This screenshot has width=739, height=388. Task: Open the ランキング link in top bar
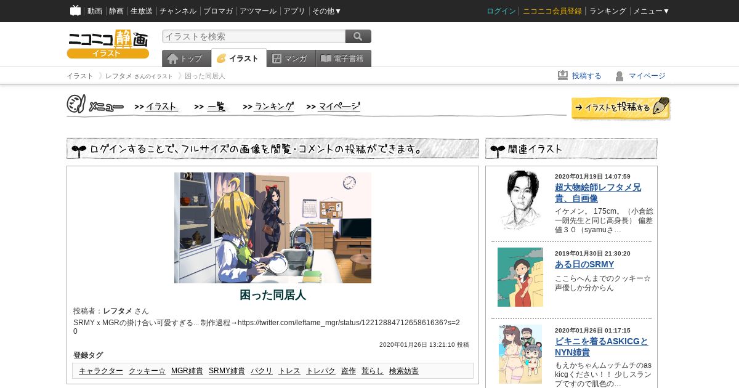tap(608, 11)
